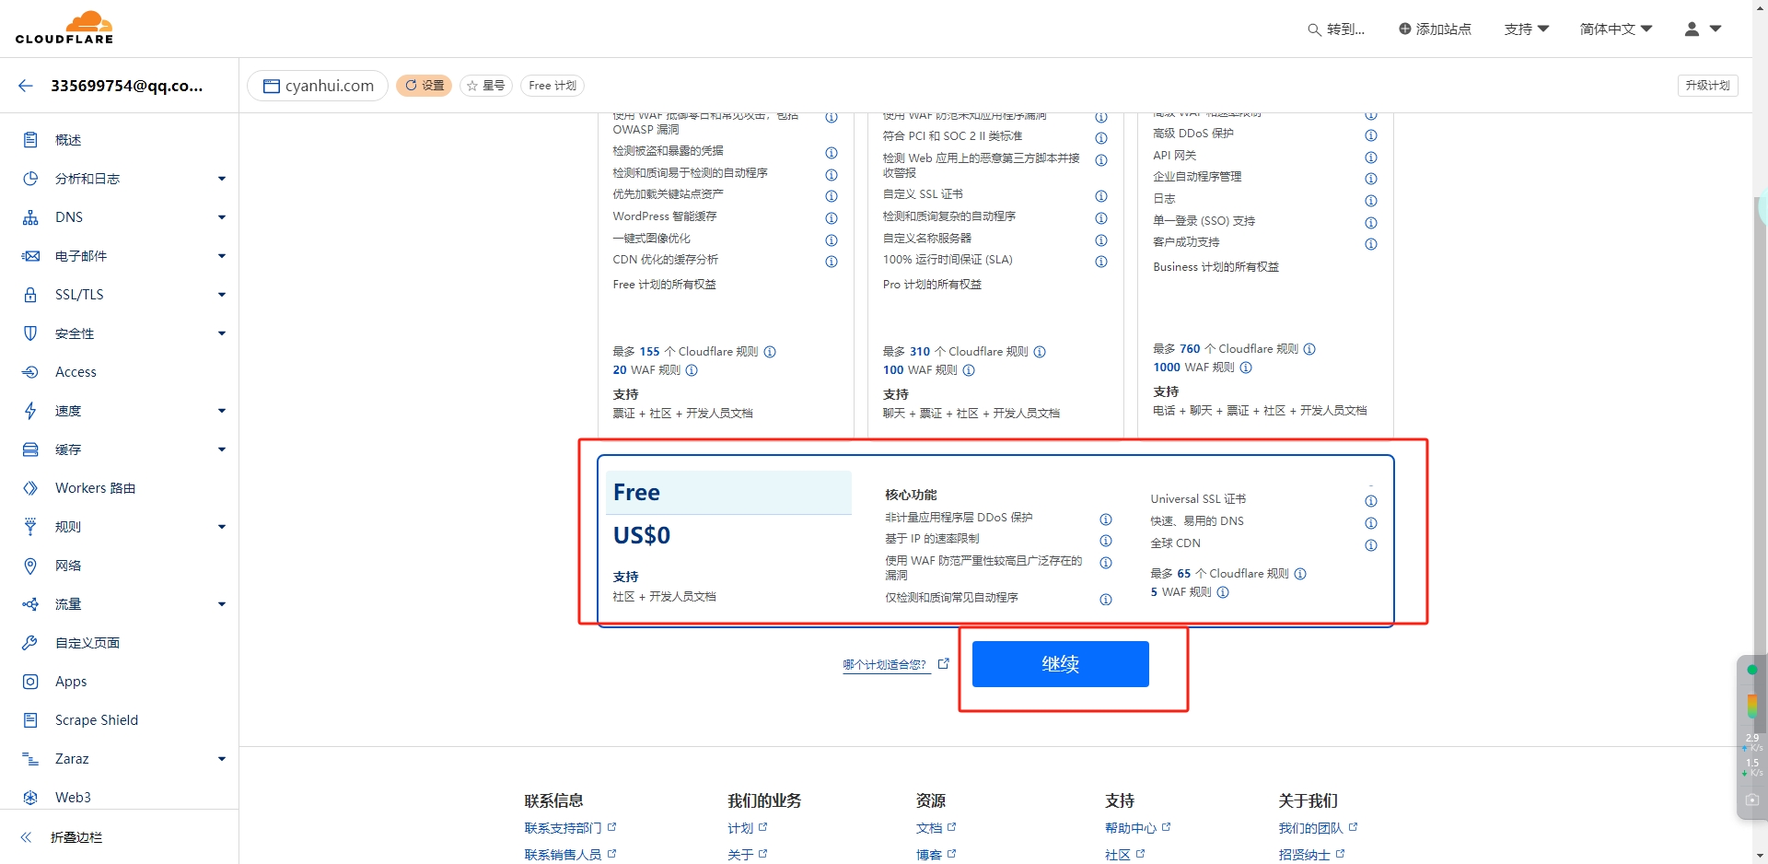This screenshot has width=1768, height=864.
Task: Click the 335699754@qq.co... account name
Action: coord(127,86)
